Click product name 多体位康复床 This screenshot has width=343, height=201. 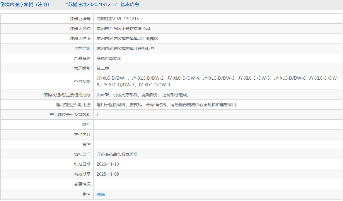point(109,58)
